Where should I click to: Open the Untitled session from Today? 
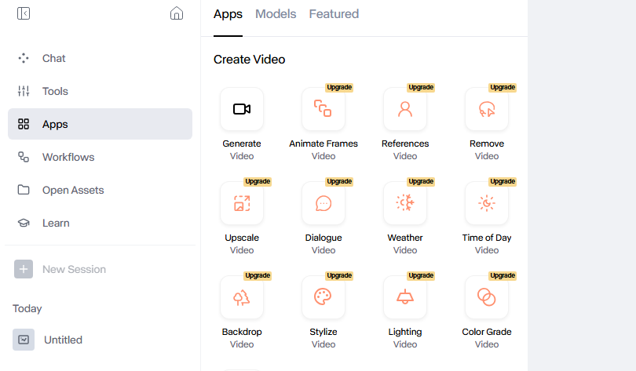point(63,340)
